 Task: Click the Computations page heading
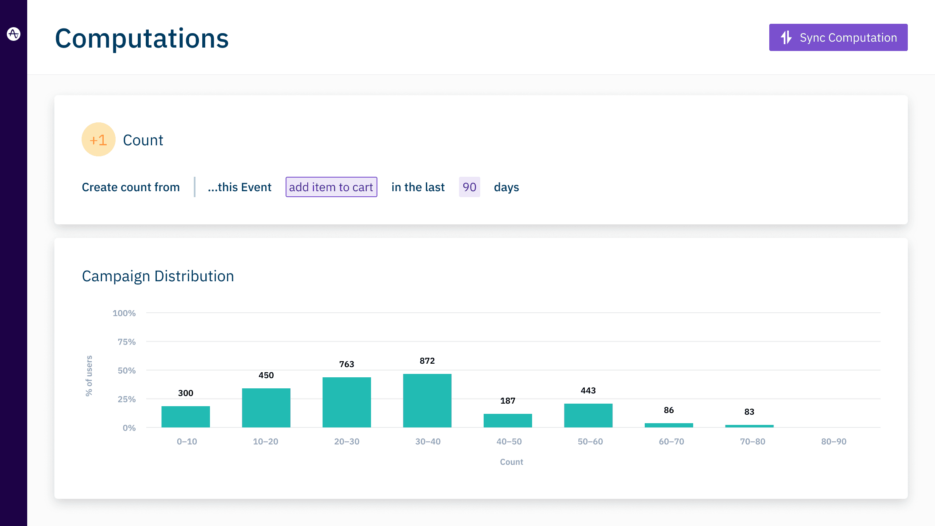(142, 38)
